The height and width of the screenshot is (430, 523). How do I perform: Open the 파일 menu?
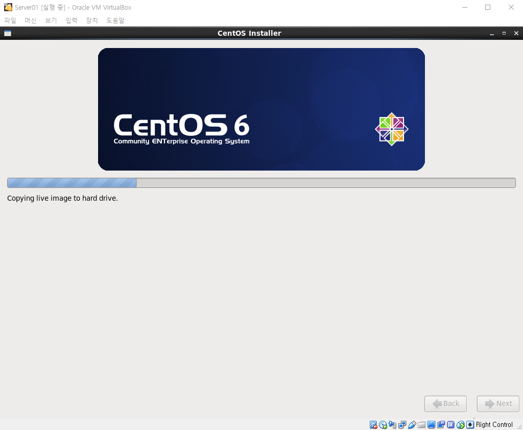[10, 20]
